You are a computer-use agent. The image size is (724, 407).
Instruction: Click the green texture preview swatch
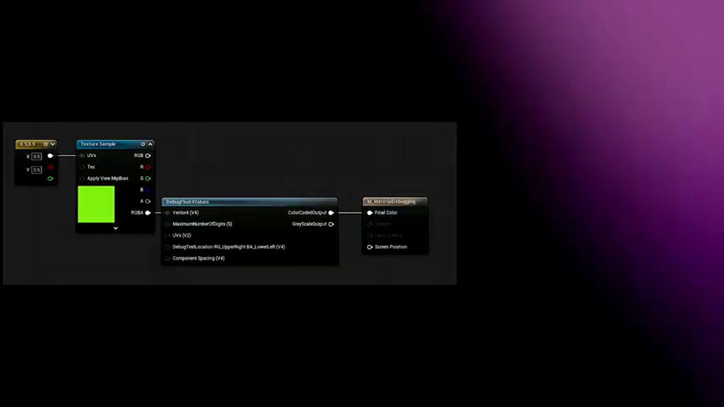96,204
